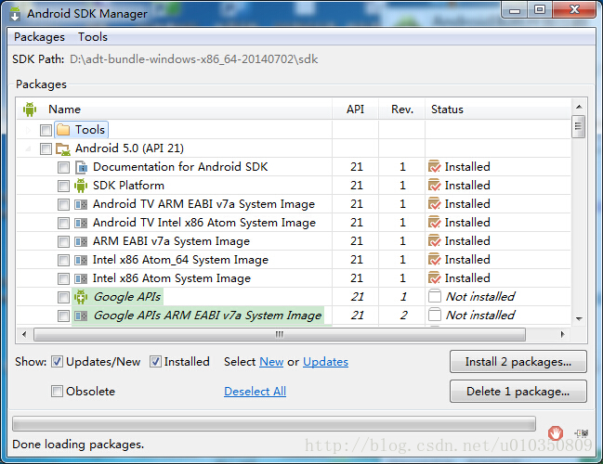Click the Intel x86 Atom System Image icon
Viewport: 603px width, 464px height.
click(x=81, y=278)
